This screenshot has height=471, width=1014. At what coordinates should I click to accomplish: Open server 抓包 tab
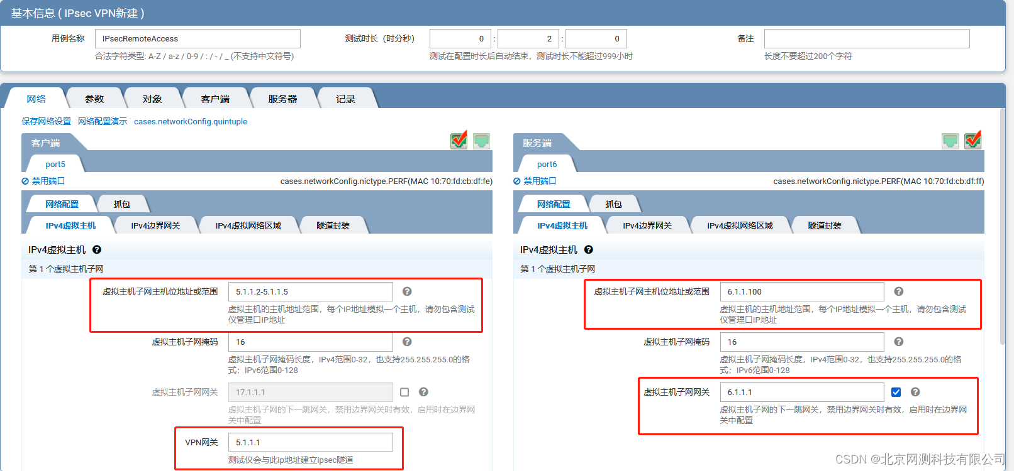(614, 204)
